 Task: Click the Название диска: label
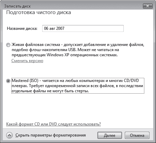pyautogui.click(x=22, y=28)
